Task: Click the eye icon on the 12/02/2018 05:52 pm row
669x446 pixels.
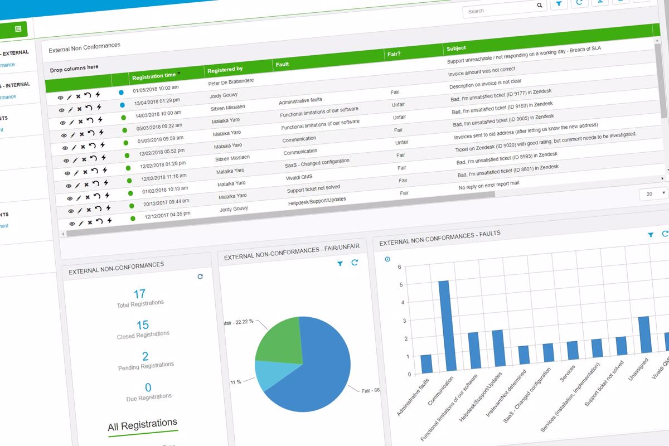Action: (x=65, y=161)
